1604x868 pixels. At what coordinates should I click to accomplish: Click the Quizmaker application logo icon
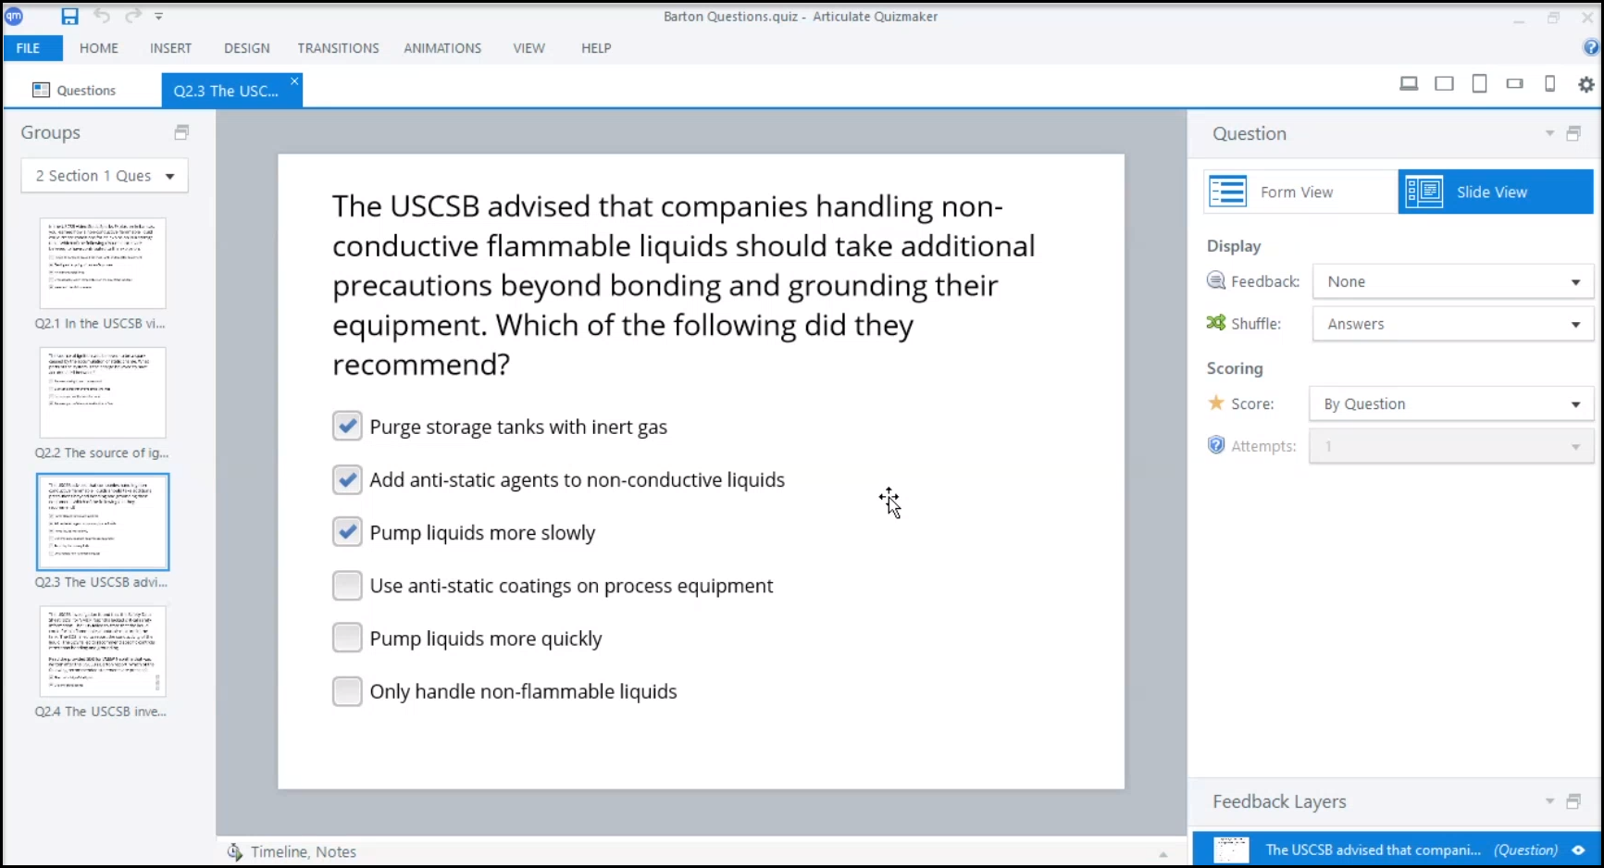tap(14, 17)
